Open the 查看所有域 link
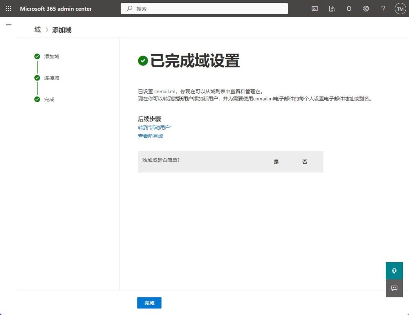 click(x=151, y=136)
